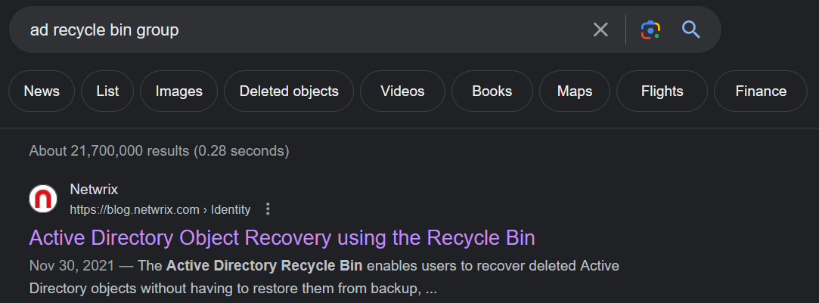Select the List filter chip
The image size is (819, 303).
(x=107, y=91)
